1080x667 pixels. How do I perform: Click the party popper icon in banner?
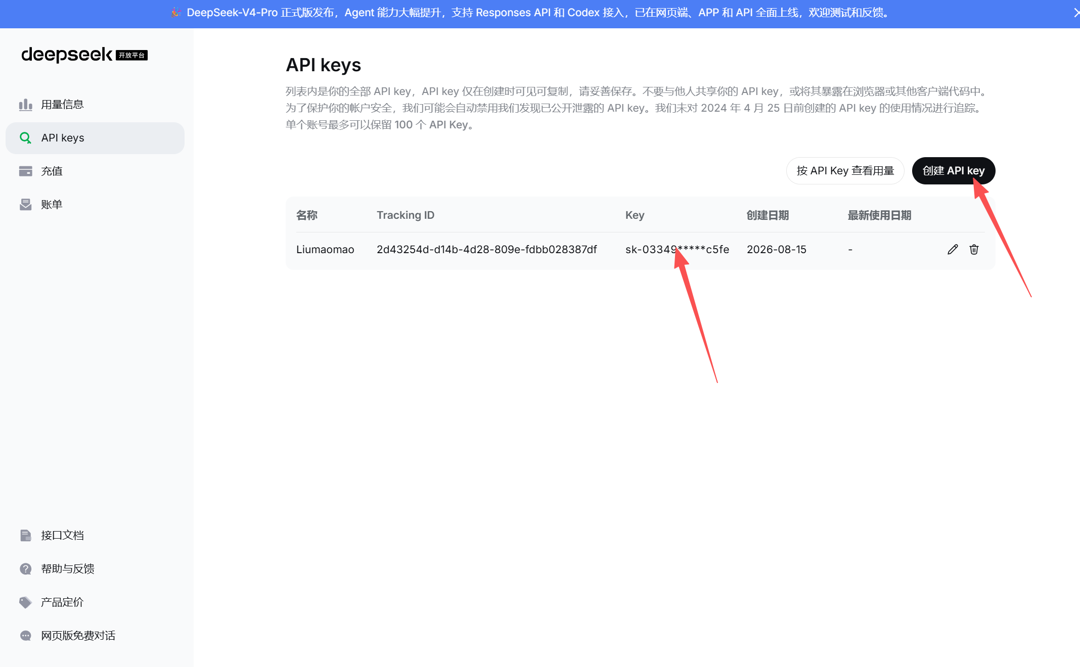176,13
